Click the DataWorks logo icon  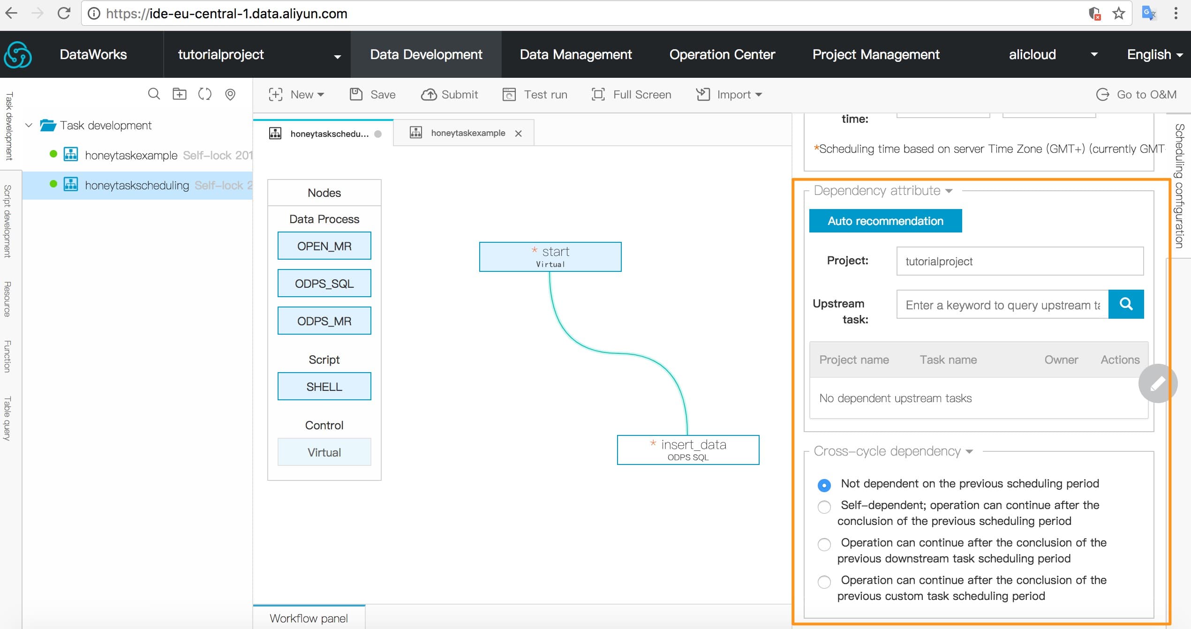[x=18, y=55]
